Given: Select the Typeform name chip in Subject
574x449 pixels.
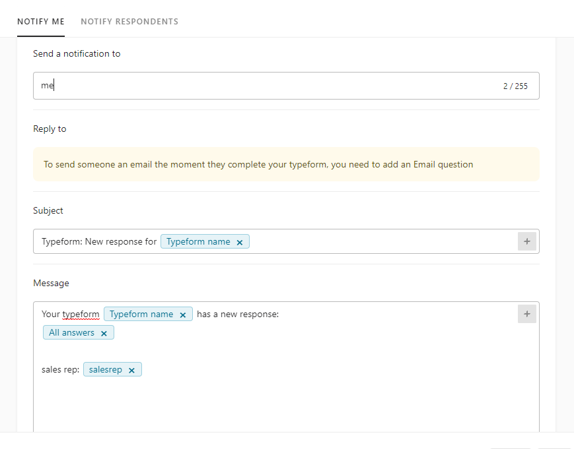Looking at the screenshot, I should point(198,241).
